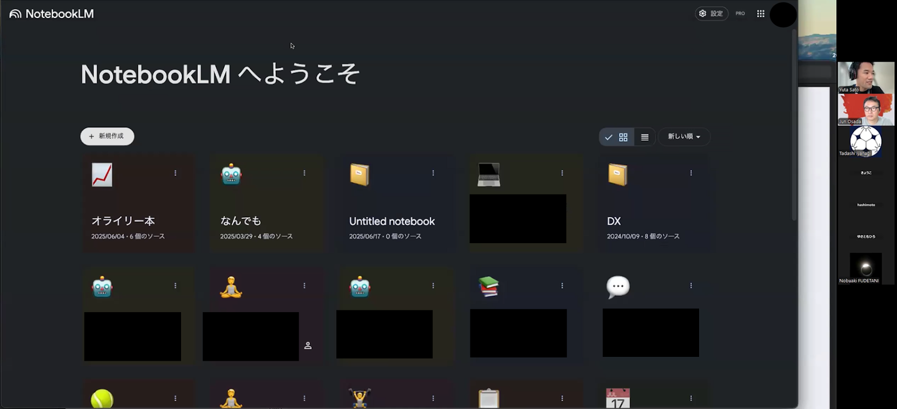Open the Untitled notebook card
Viewport: 897px width, 409px height.
click(x=396, y=203)
